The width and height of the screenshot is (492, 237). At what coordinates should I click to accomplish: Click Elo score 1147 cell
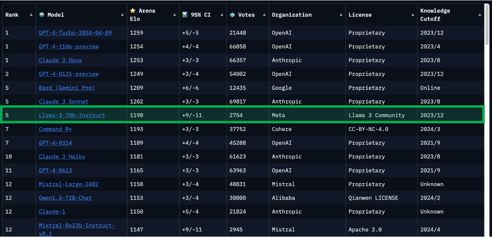(x=136, y=229)
